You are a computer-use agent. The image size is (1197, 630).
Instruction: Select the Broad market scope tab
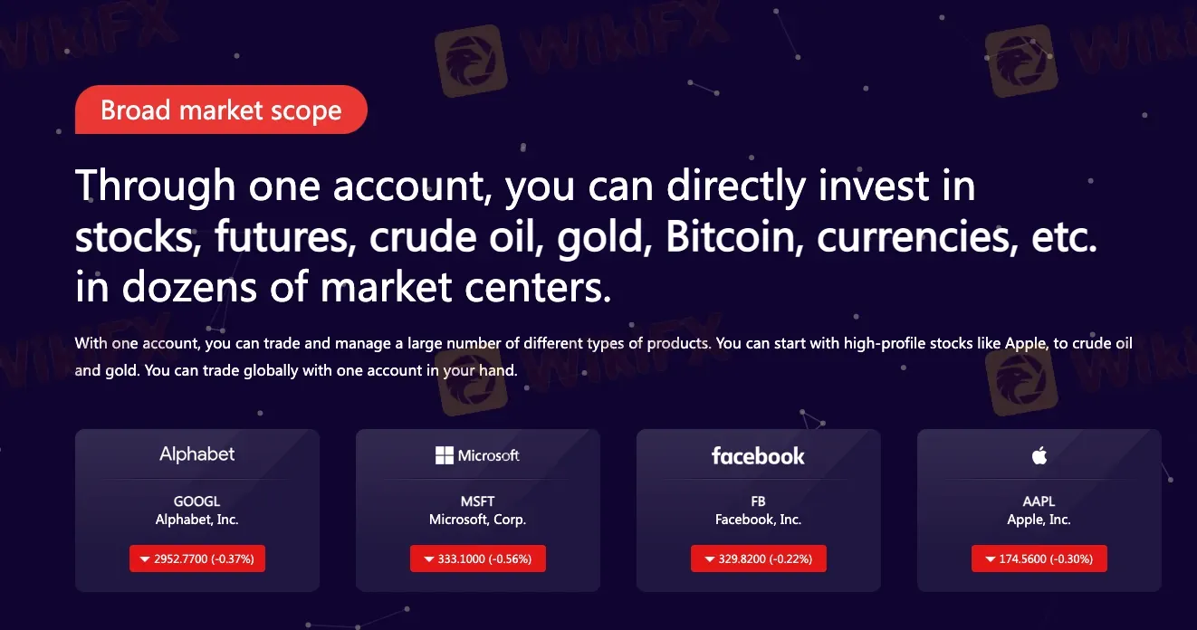pyautogui.click(x=221, y=110)
